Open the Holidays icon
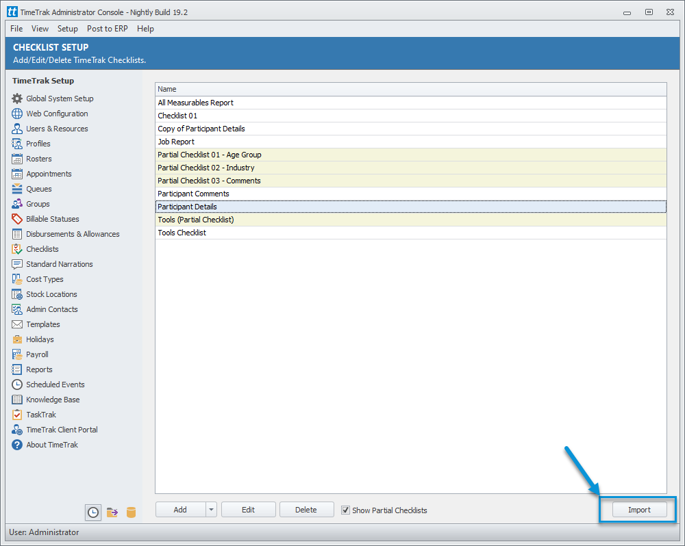685x546 pixels. coord(17,339)
